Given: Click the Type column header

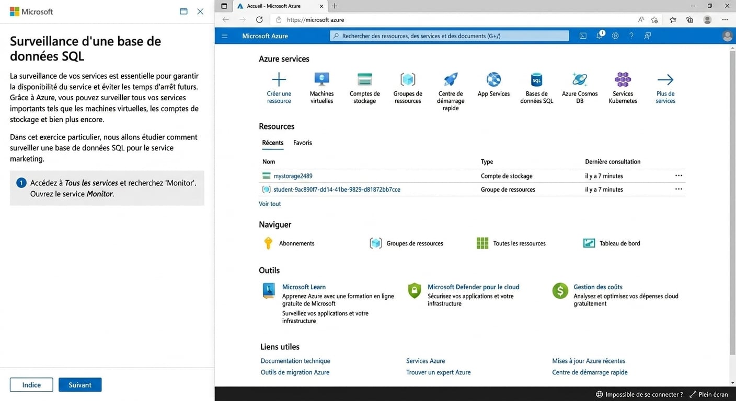Looking at the screenshot, I should coord(487,162).
